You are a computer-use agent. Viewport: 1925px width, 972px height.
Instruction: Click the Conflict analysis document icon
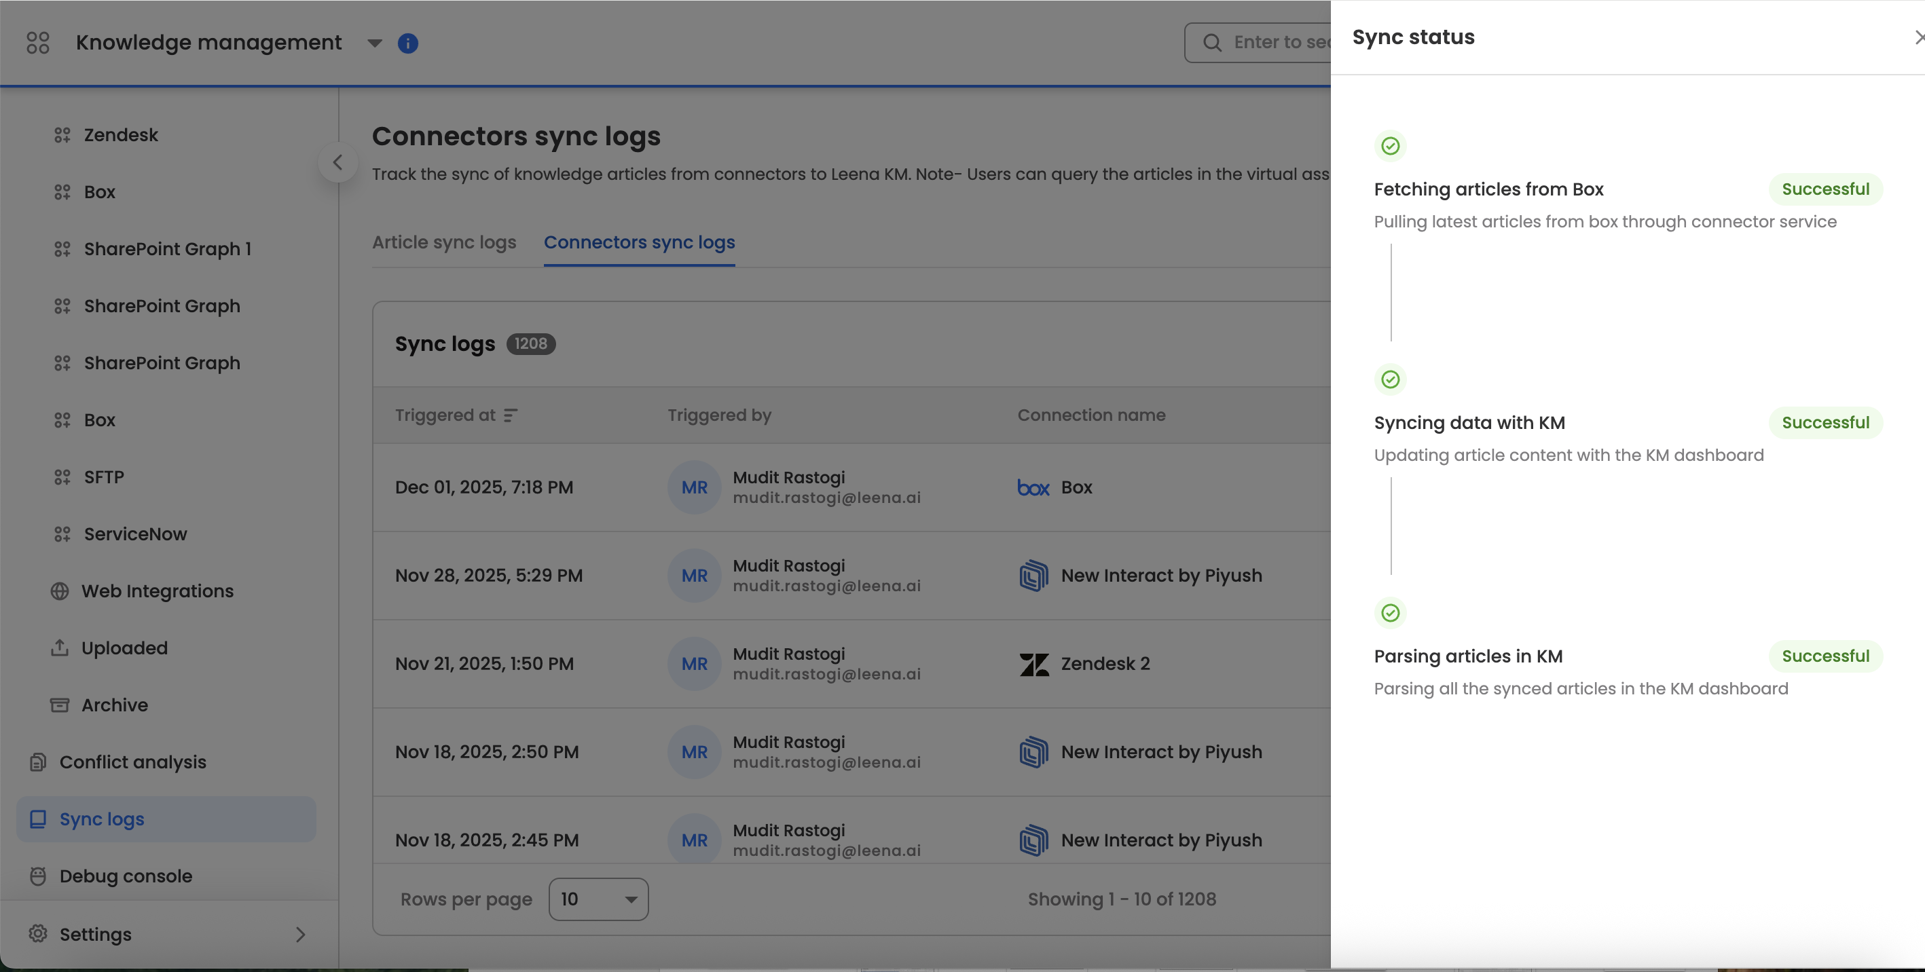(38, 762)
